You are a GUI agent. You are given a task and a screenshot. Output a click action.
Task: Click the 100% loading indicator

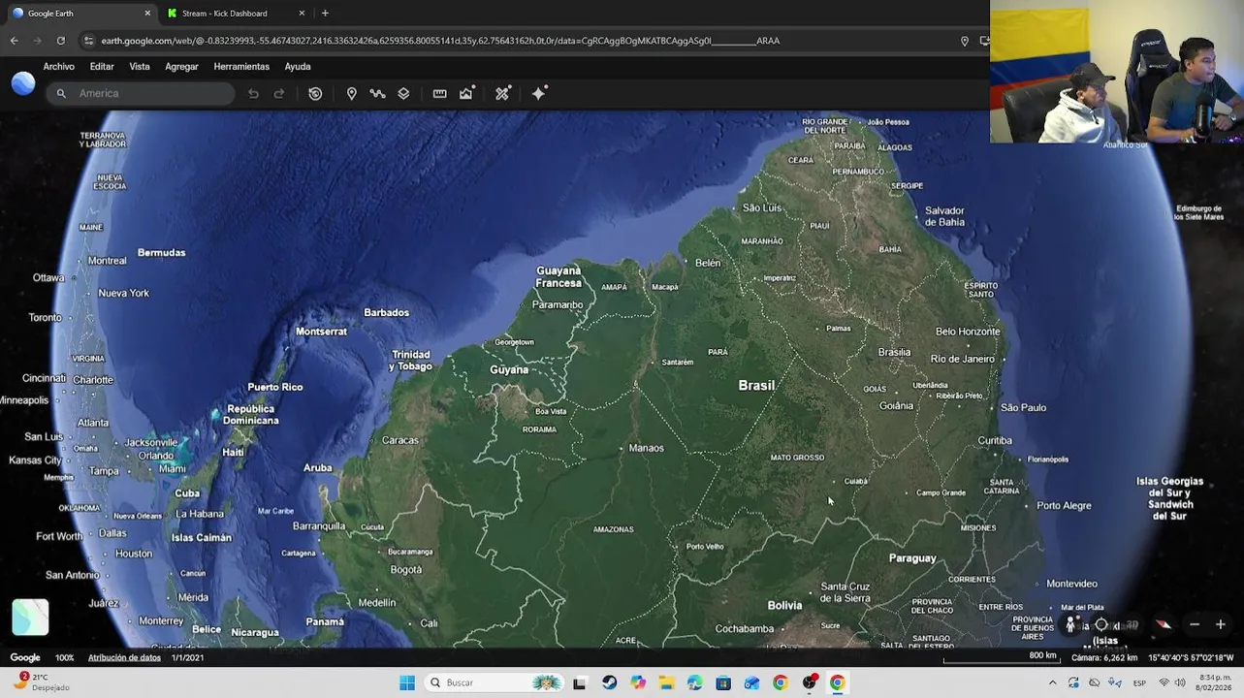[64, 658]
